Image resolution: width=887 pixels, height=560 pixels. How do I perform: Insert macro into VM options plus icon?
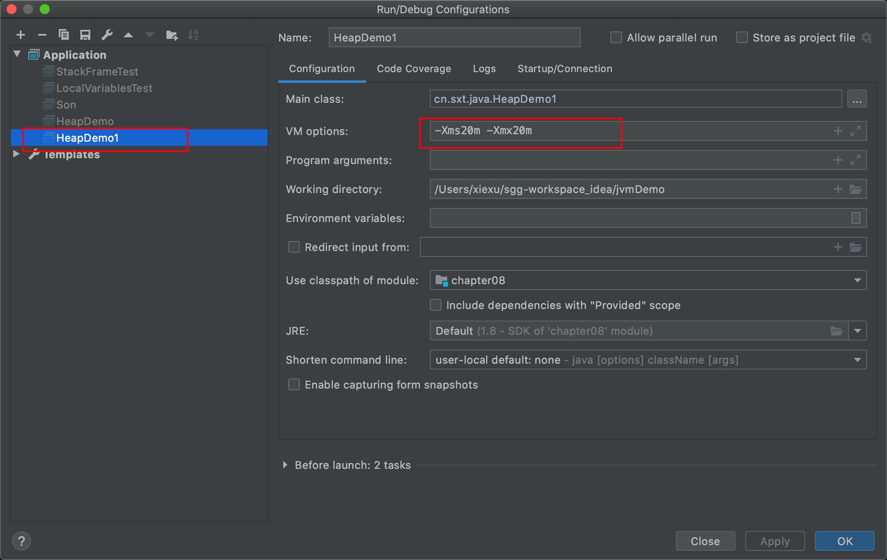click(838, 131)
